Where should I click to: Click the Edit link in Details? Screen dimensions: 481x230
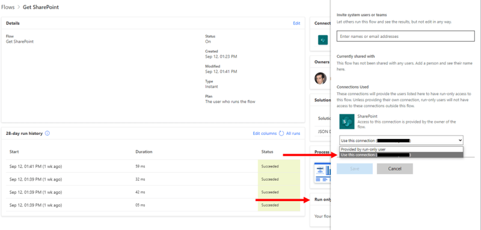(296, 23)
